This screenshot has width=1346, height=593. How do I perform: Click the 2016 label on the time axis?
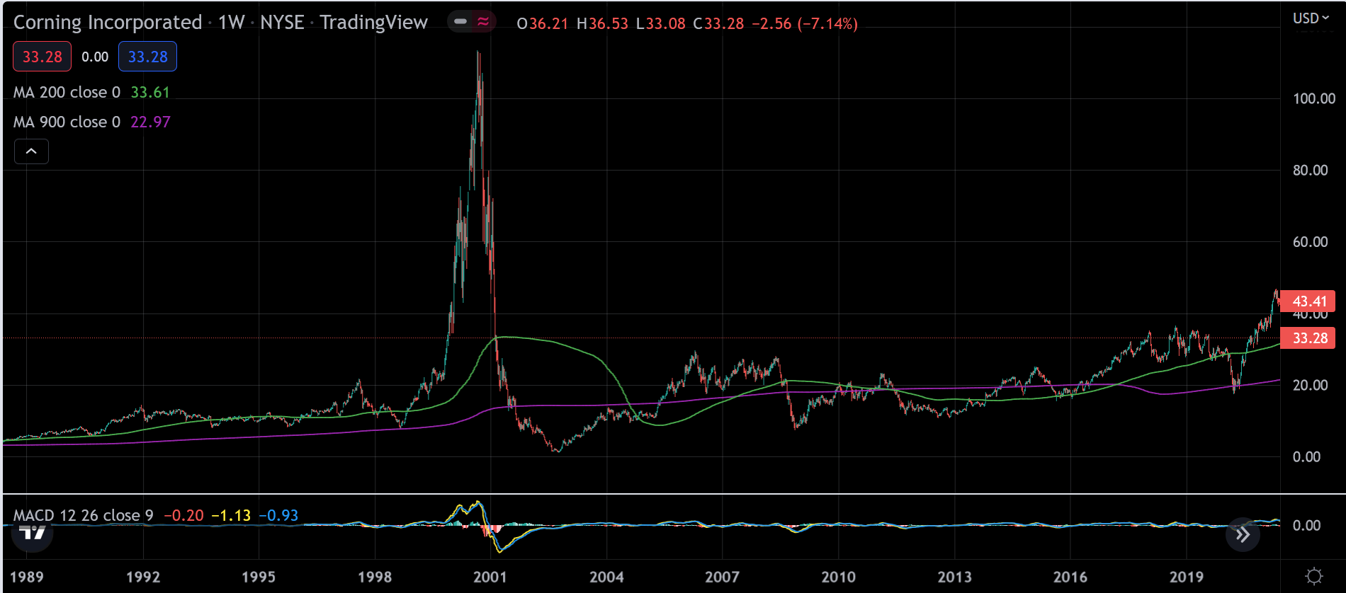1070,577
